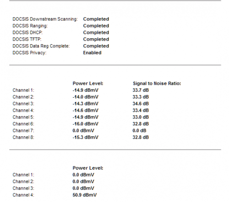229x202 pixels.
Task: Click the DOCSIS Downstream Scanning Completed status
Action: 96,19
